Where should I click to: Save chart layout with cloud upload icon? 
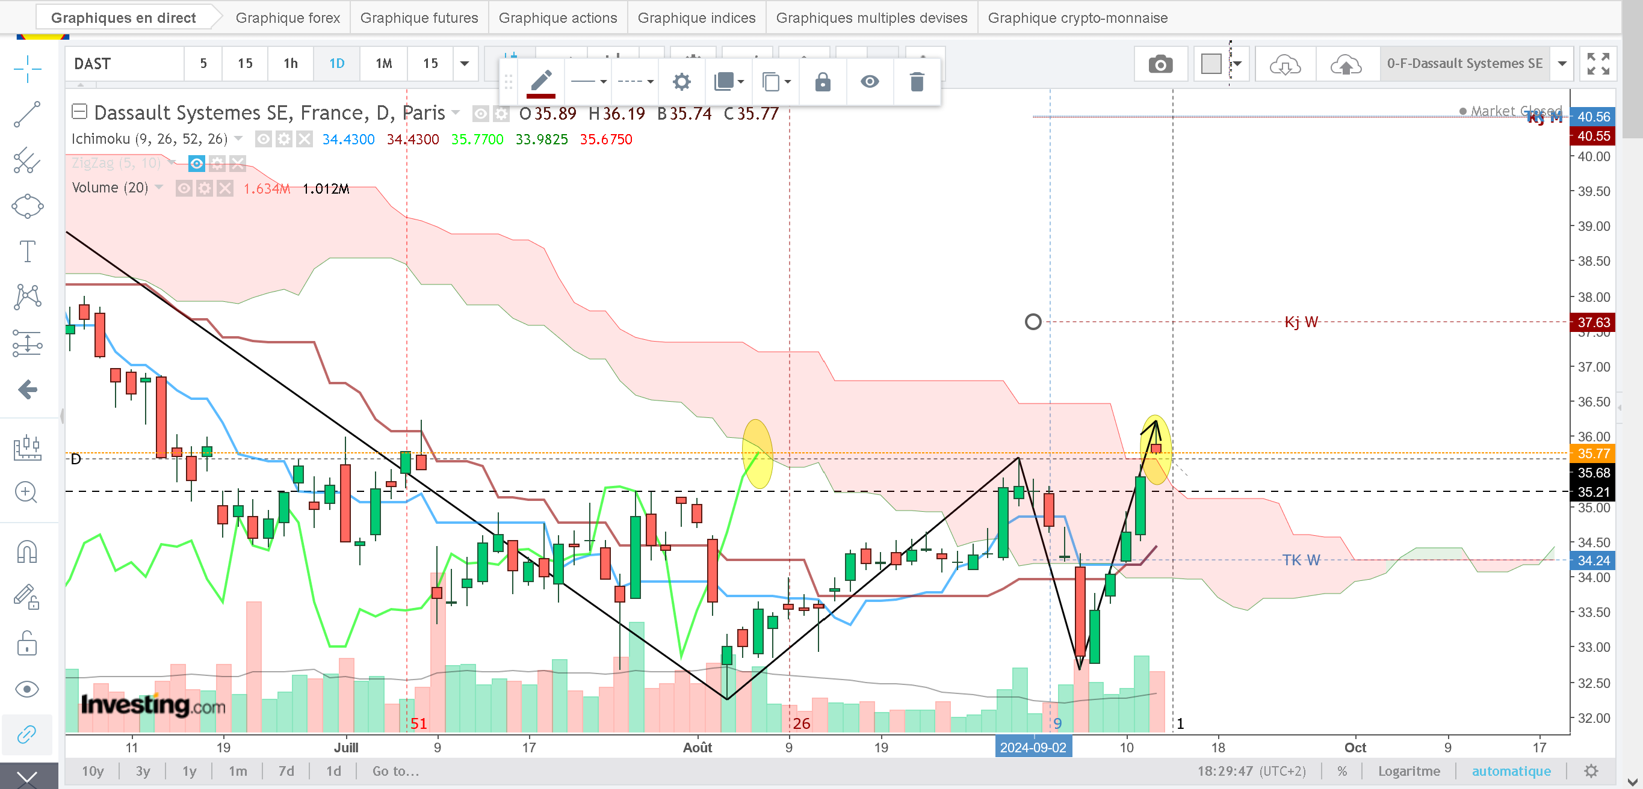point(1346,64)
